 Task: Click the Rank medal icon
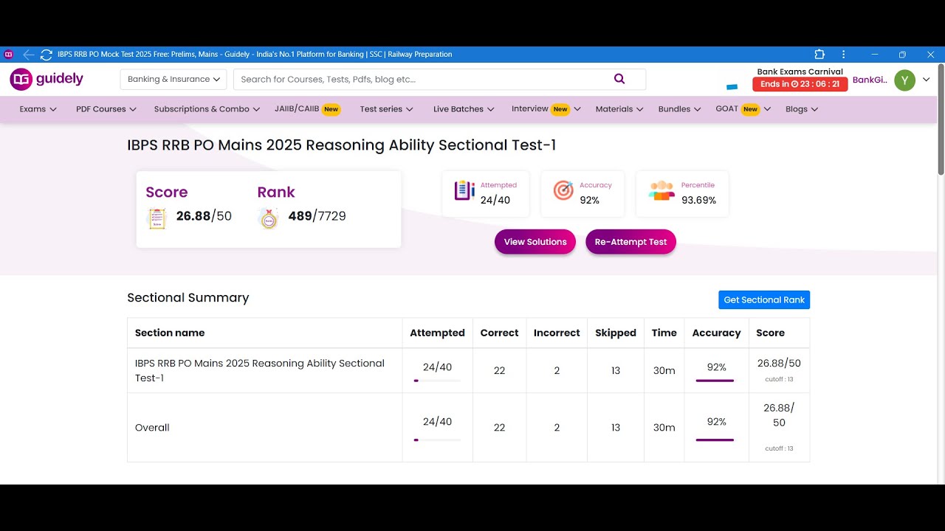point(269,218)
